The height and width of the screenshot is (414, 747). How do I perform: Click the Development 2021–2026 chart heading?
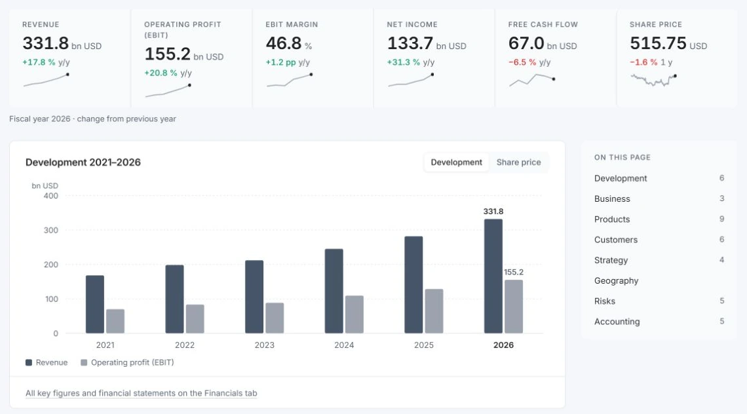coord(83,162)
